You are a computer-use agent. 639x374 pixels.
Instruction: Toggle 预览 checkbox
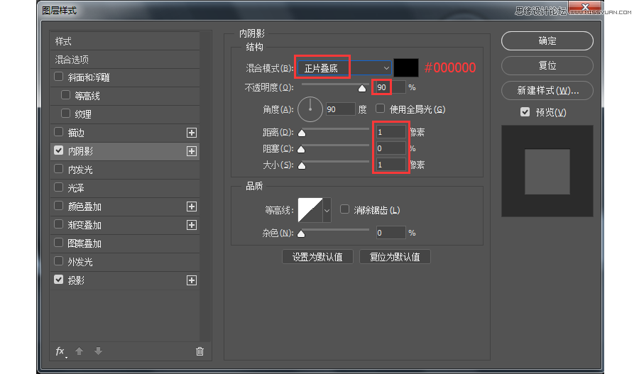(525, 111)
